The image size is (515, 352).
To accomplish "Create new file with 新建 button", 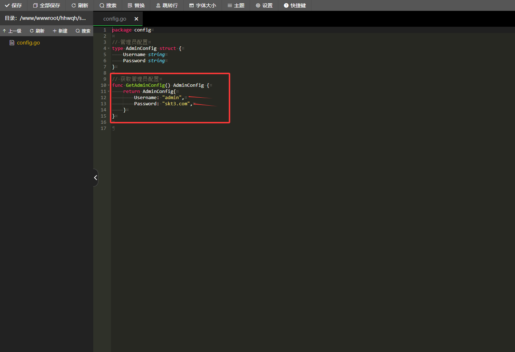I will [x=60, y=31].
